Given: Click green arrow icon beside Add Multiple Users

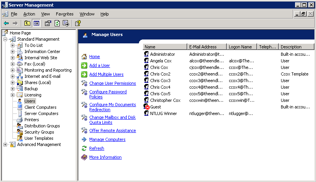Looking at the screenshot, I should point(84,74).
